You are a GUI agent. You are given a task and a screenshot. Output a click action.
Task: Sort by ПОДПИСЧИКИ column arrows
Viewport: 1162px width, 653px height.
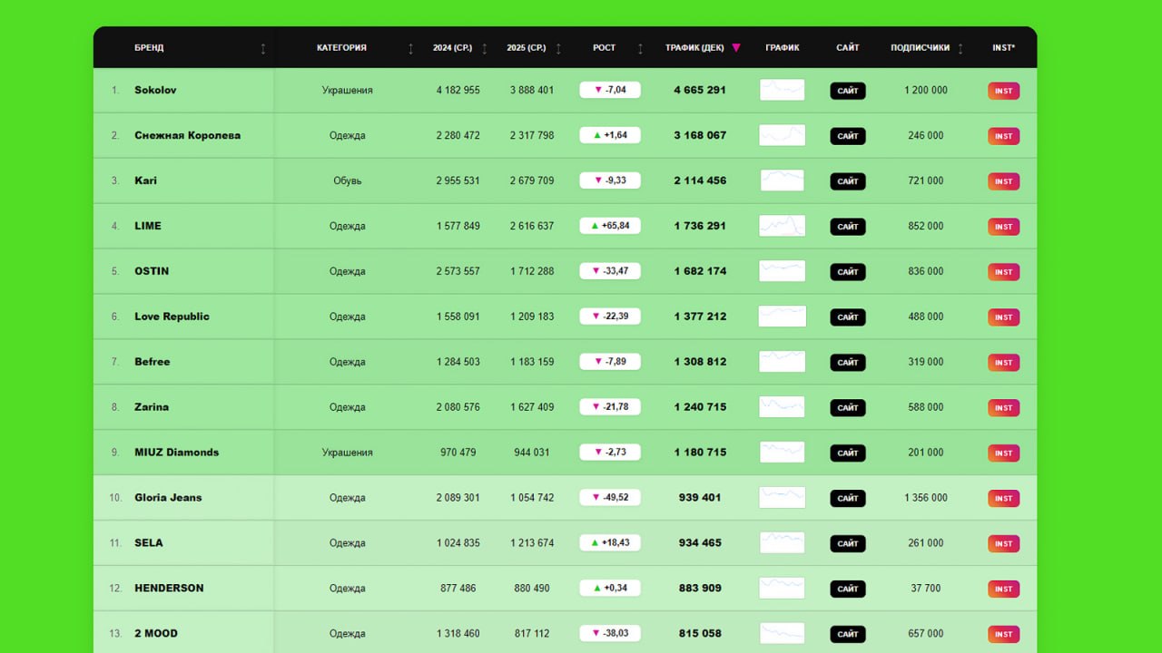[x=960, y=48]
